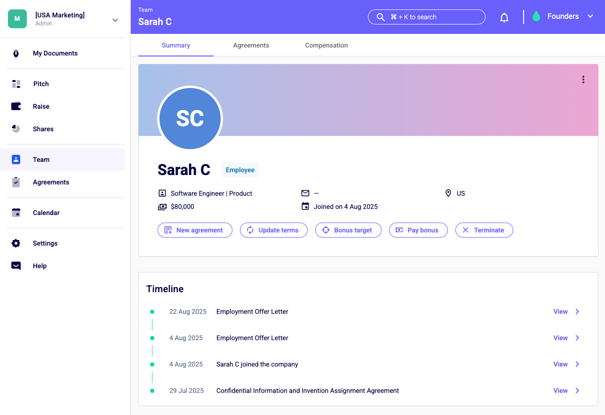Expand 22 Aug Employment Offer Letter chevron
The image size is (605, 415).
(577, 311)
